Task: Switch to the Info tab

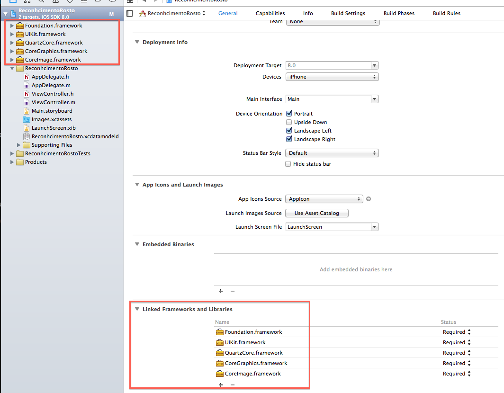Action: click(x=308, y=13)
